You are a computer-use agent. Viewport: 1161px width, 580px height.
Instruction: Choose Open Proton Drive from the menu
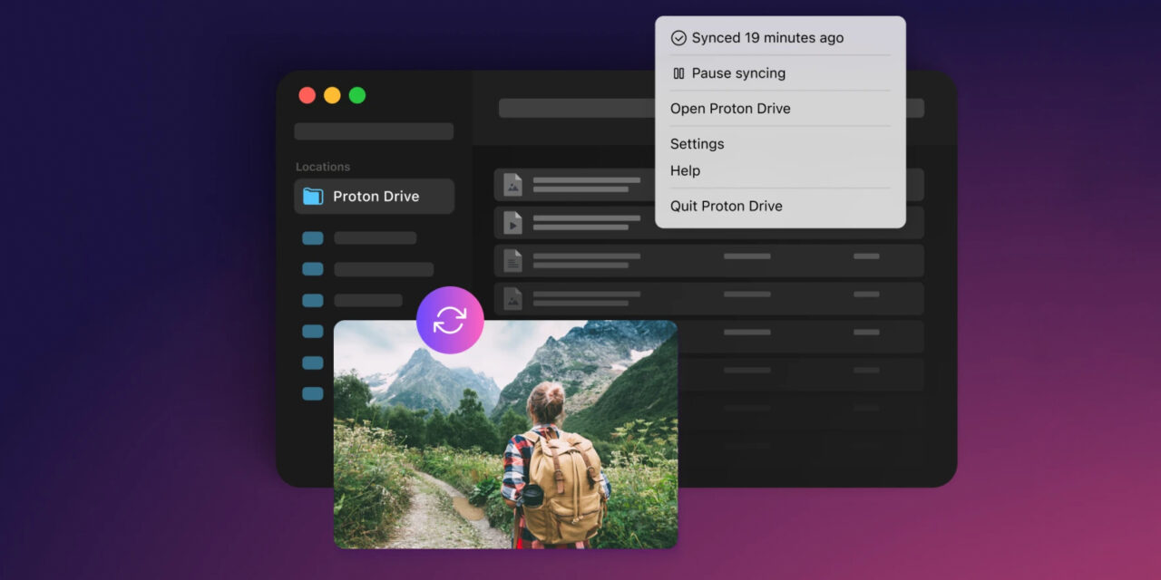(730, 109)
